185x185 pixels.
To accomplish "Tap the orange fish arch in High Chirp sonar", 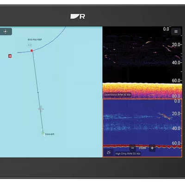I will click(165, 116).
